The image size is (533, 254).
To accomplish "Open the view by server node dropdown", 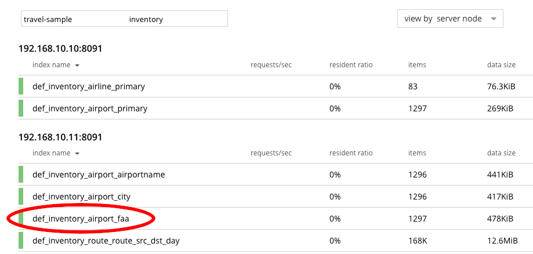I will (x=449, y=19).
